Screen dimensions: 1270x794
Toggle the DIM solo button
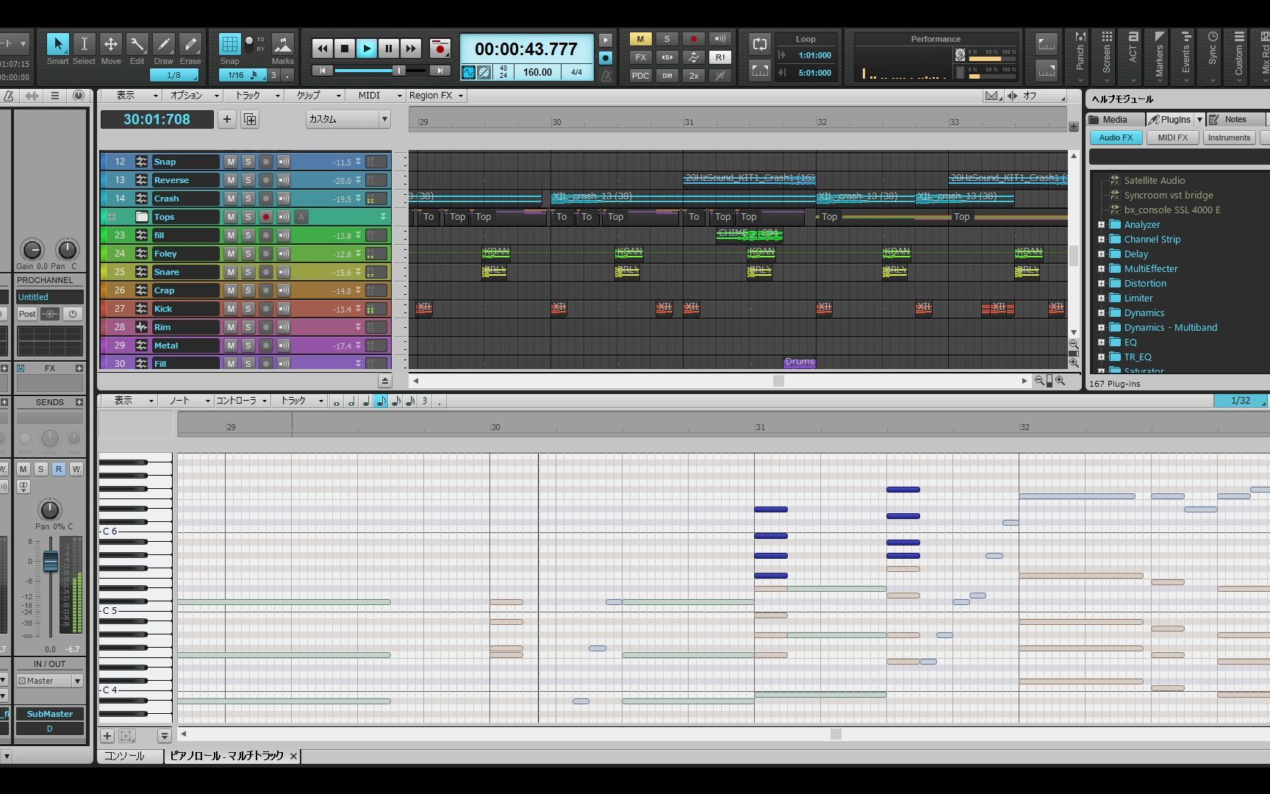pyautogui.click(x=667, y=76)
